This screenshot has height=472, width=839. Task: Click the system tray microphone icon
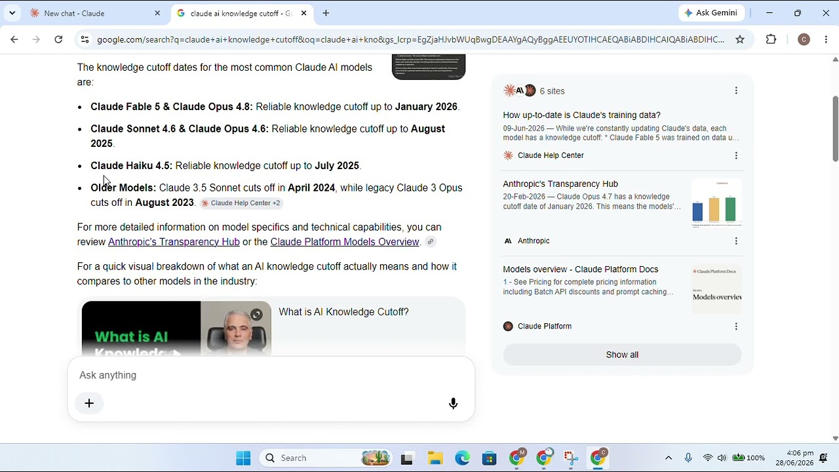click(x=688, y=458)
